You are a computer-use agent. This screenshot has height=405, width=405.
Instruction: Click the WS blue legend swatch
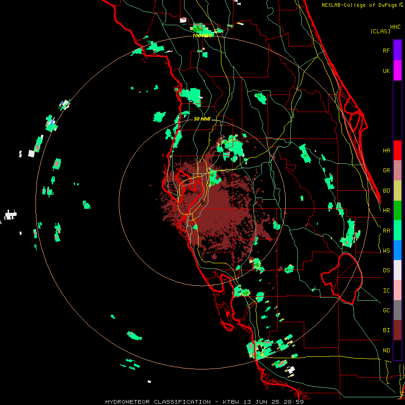(x=397, y=250)
